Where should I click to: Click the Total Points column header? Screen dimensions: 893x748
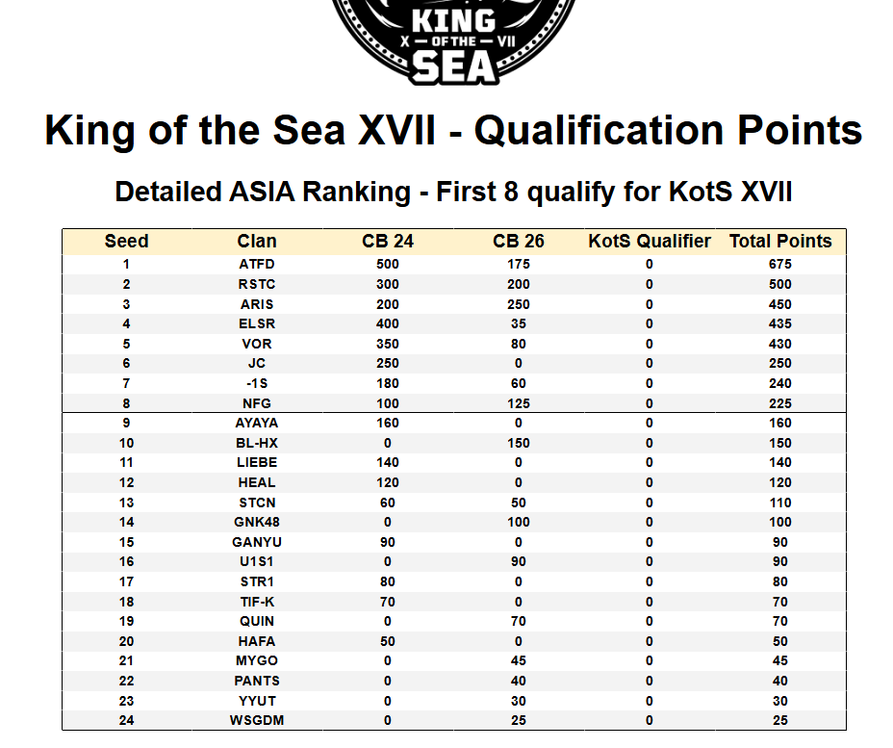[x=780, y=241]
